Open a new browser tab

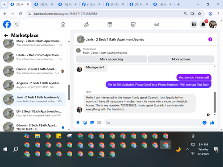(178, 4)
